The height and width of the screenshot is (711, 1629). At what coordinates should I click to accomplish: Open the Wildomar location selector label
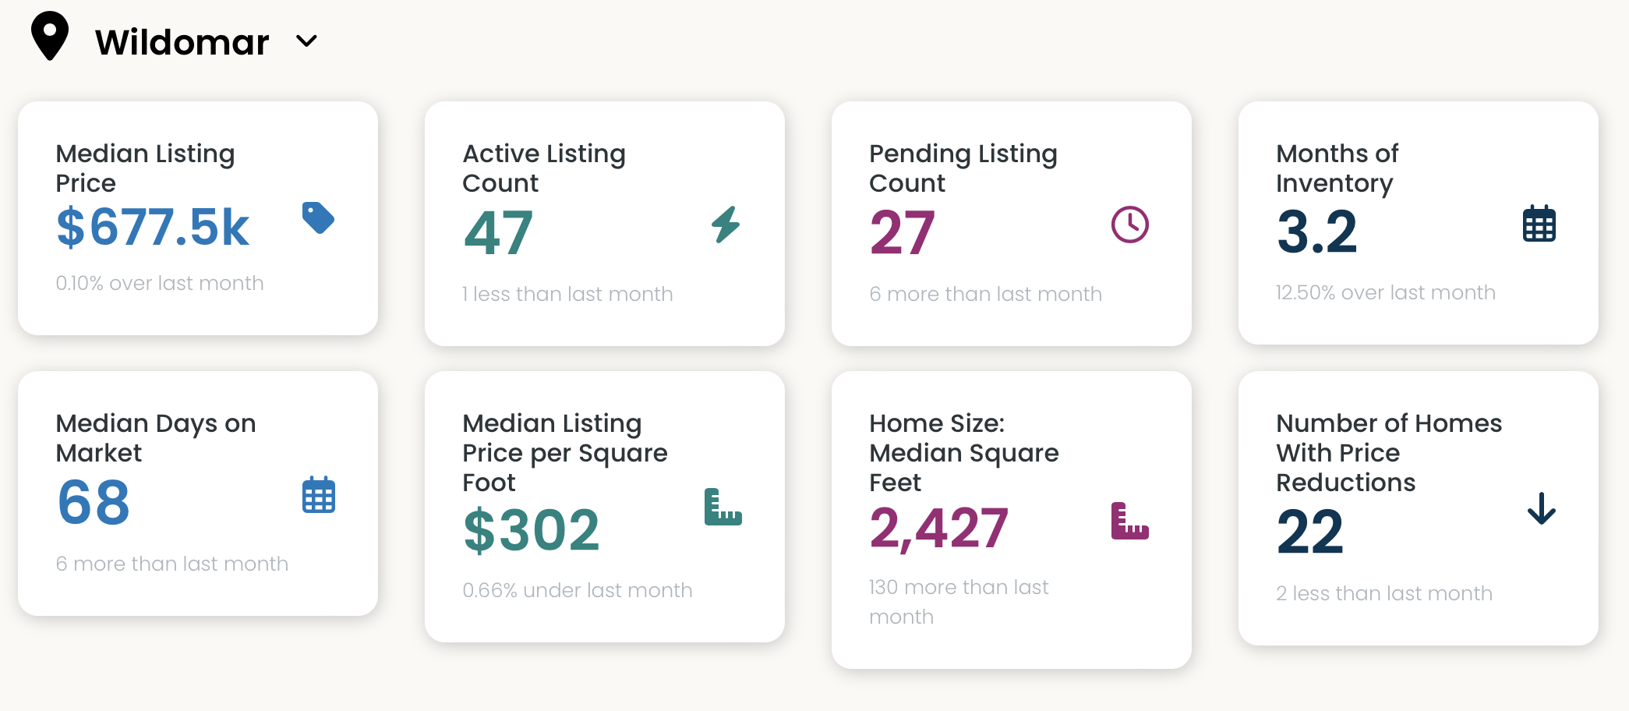182,42
